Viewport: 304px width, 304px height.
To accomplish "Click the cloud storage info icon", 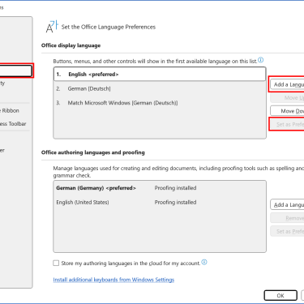I will click(x=204, y=262).
